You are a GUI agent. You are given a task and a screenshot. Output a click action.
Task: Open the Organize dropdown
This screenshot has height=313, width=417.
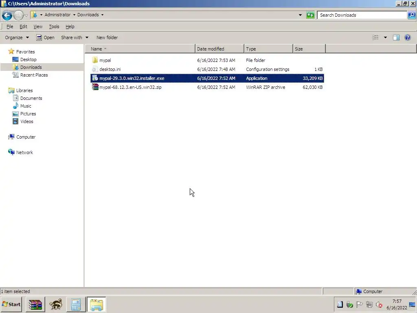17,37
